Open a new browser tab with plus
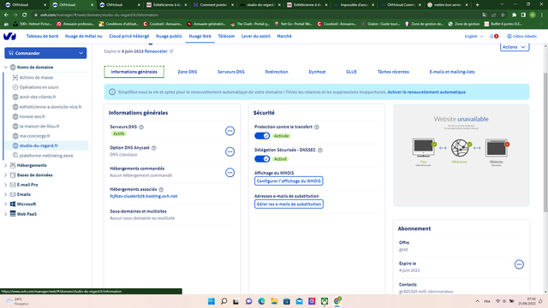 [478, 5]
